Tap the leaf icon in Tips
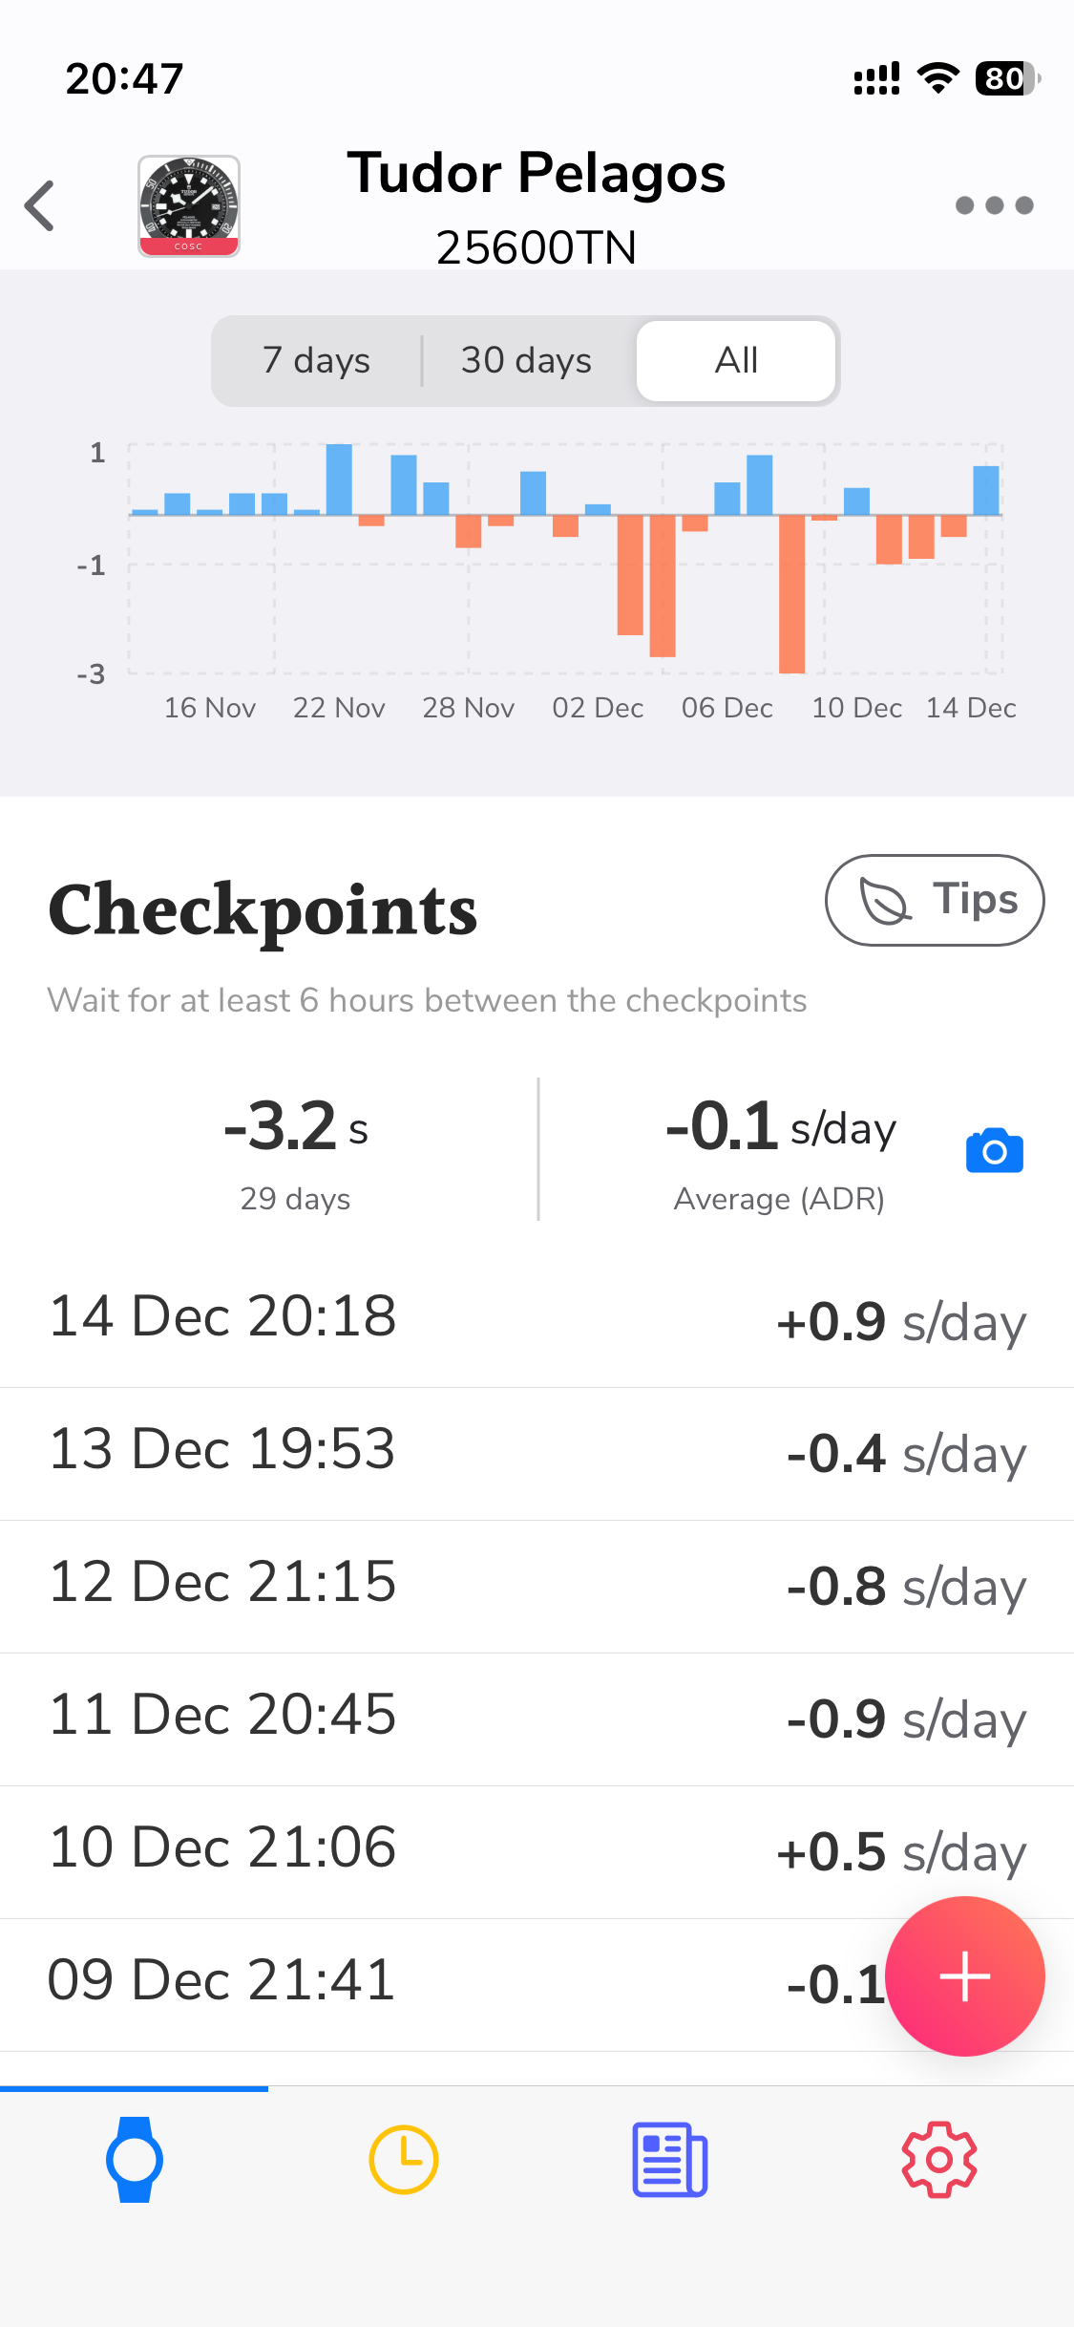Image resolution: width=1074 pixels, height=2327 pixels. pos(885,901)
